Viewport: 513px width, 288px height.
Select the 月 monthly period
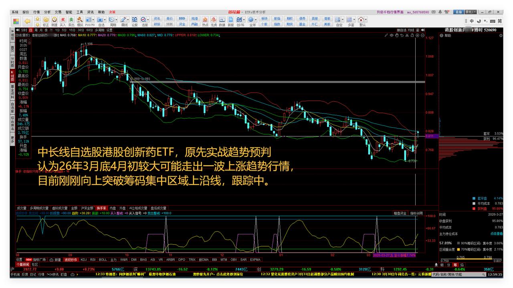(x=41, y=30)
